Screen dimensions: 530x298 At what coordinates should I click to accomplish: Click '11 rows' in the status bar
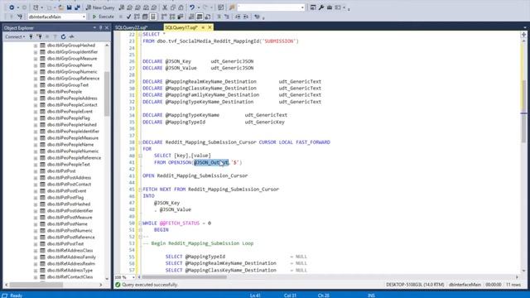[x=513, y=285]
